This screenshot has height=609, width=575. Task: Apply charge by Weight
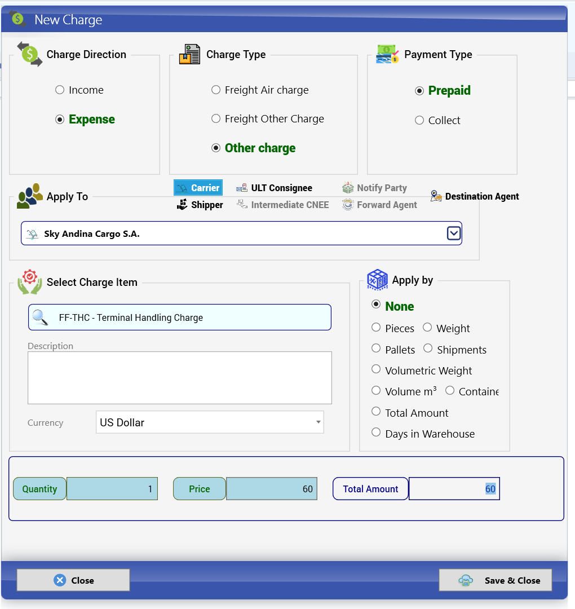(427, 328)
